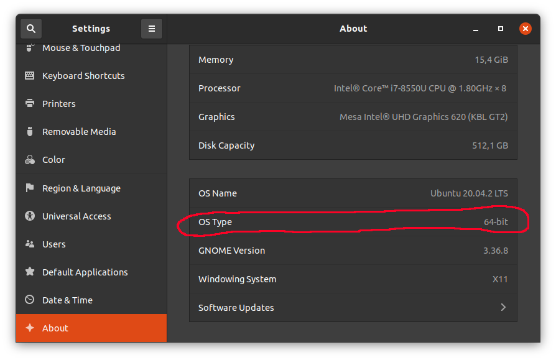Maximize the Settings window
The image size is (556, 360).
click(500, 29)
